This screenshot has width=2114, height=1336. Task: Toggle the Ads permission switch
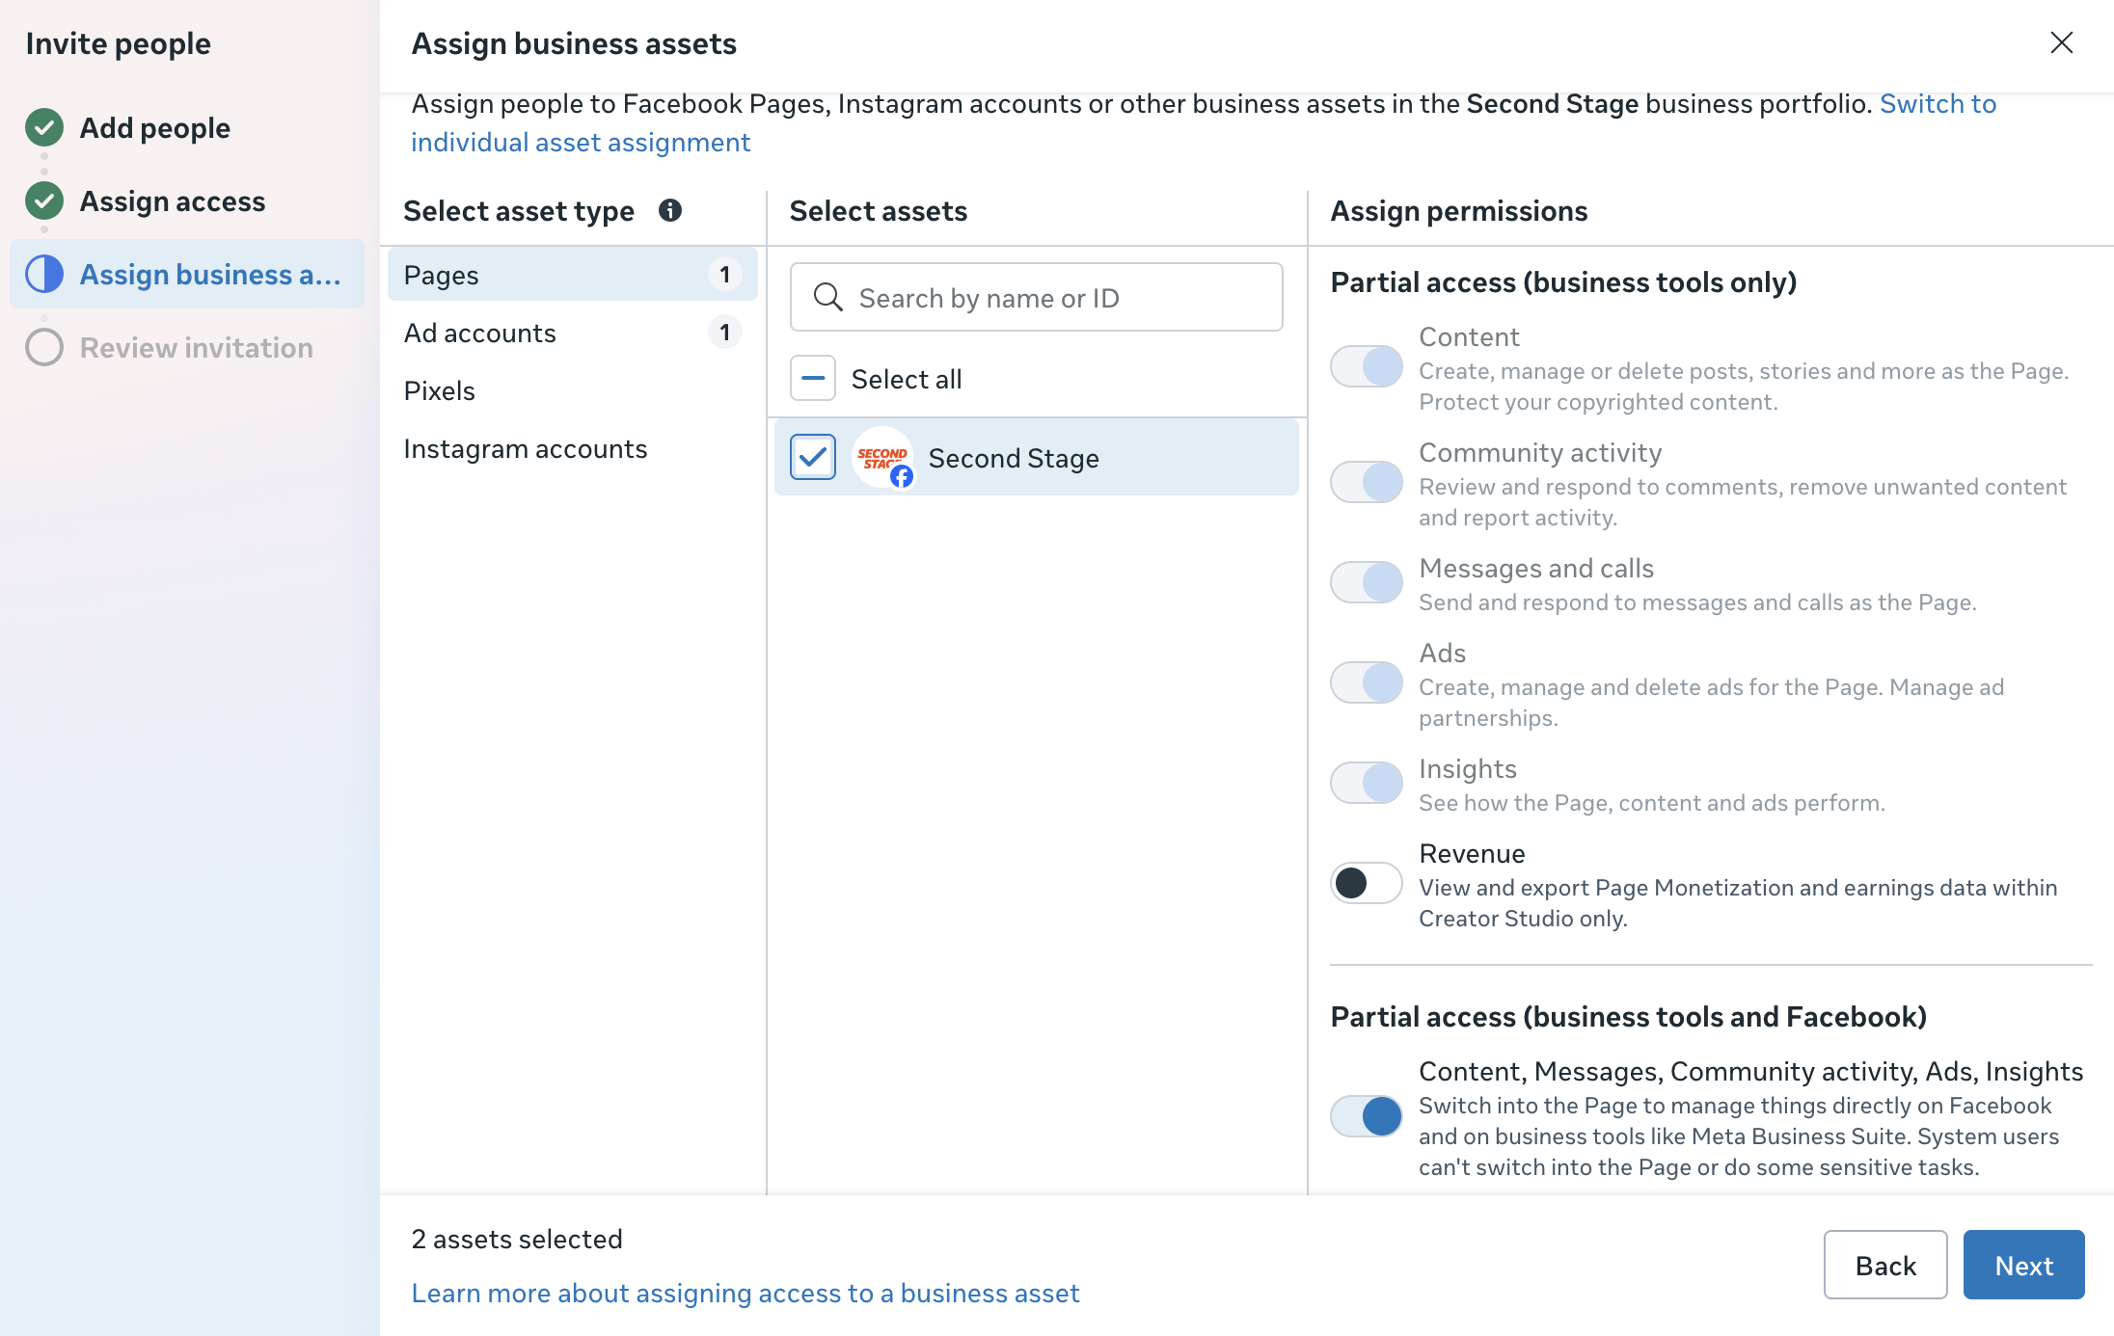1366,682
